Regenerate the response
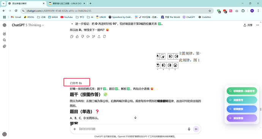The image size is (262, 139). point(104,36)
